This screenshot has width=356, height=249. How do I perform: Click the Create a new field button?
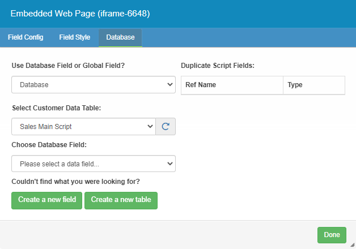tap(47, 200)
